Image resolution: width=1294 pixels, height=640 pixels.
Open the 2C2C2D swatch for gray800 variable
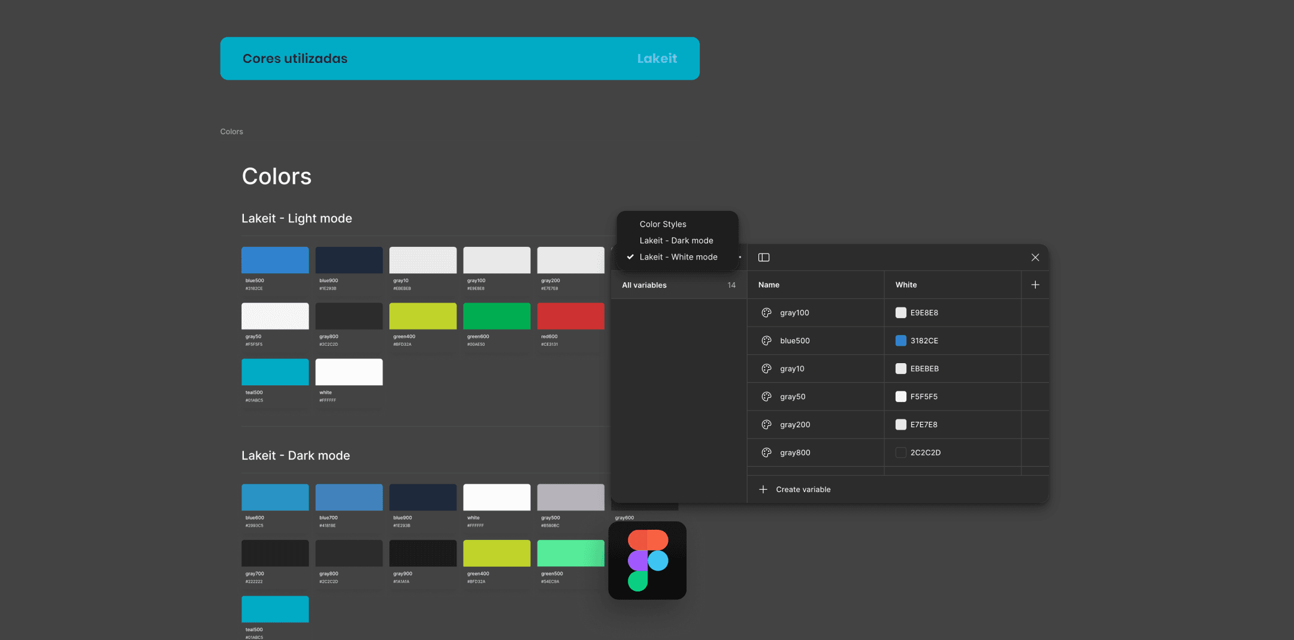[901, 452]
